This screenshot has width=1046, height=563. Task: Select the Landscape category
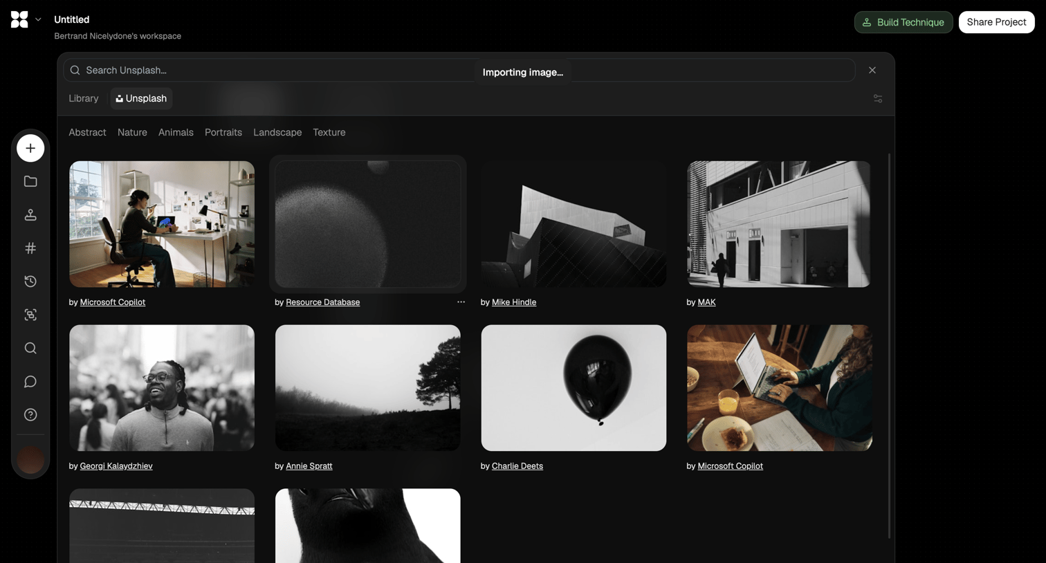(277, 132)
